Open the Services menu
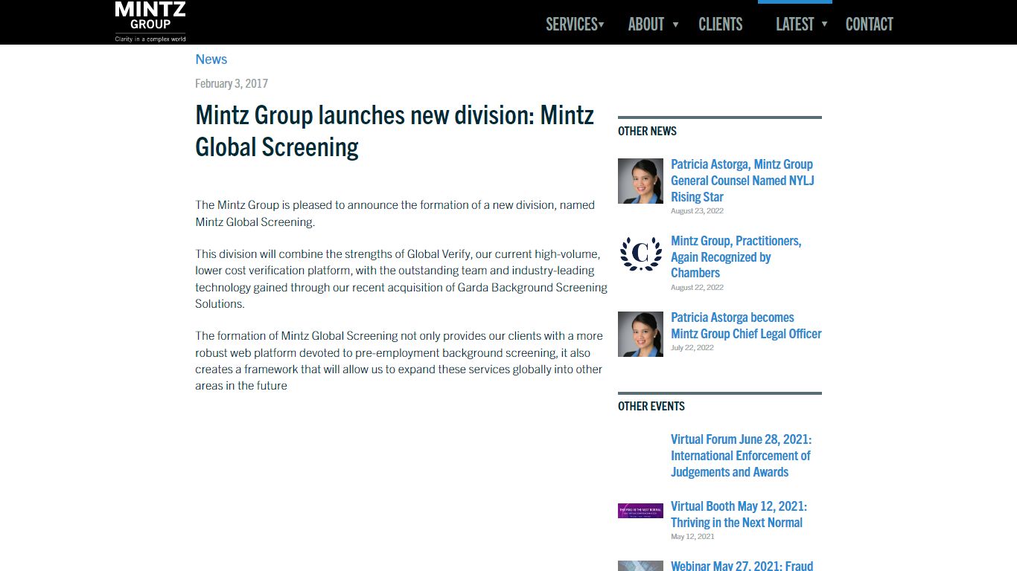1017x571 pixels. pyautogui.click(x=572, y=25)
